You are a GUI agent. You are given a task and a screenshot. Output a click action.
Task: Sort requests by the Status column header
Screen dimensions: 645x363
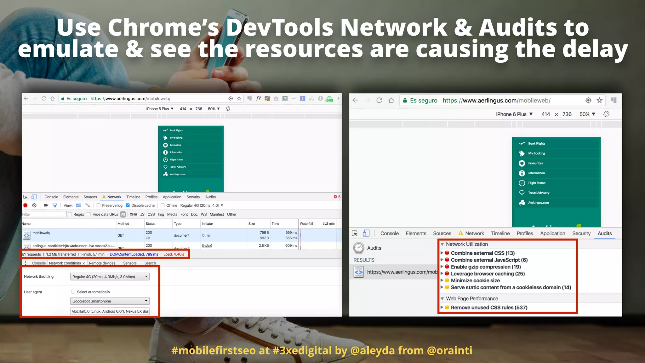[x=158, y=224]
